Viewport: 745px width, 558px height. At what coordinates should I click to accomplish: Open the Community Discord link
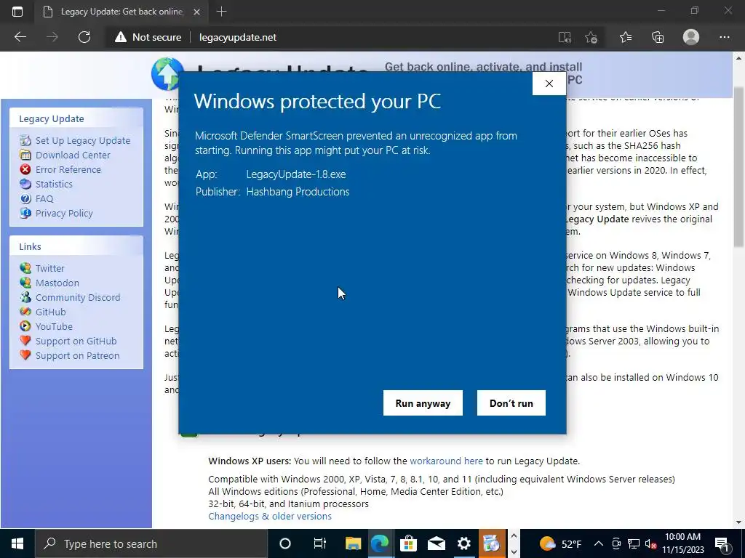coord(78,297)
